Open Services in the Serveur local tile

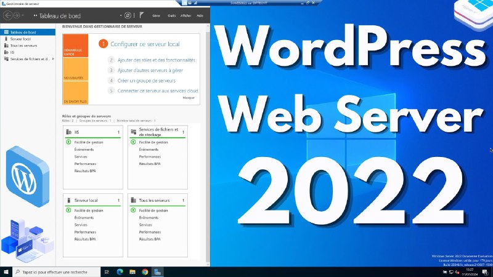pos(81,225)
